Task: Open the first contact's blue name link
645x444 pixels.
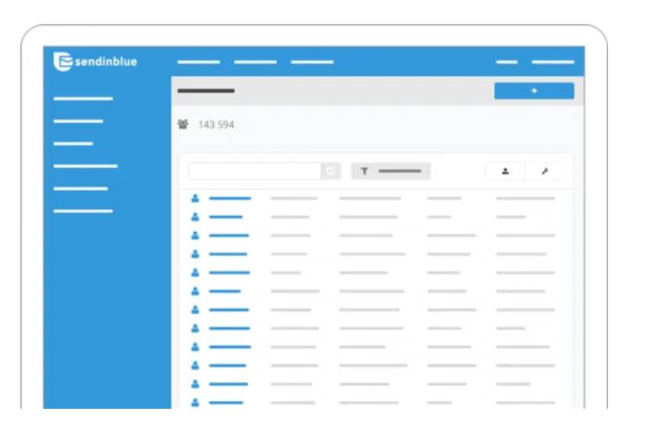Action: point(230,198)
